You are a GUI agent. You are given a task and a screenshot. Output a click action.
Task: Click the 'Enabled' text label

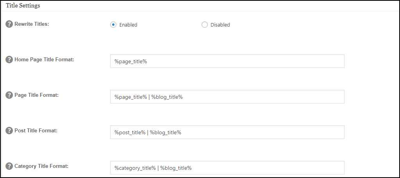coord(128,25)
